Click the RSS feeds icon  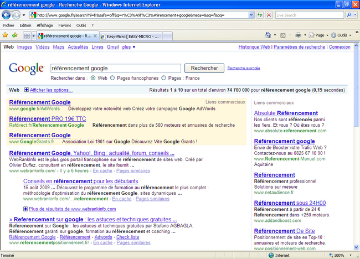point(283,35)
